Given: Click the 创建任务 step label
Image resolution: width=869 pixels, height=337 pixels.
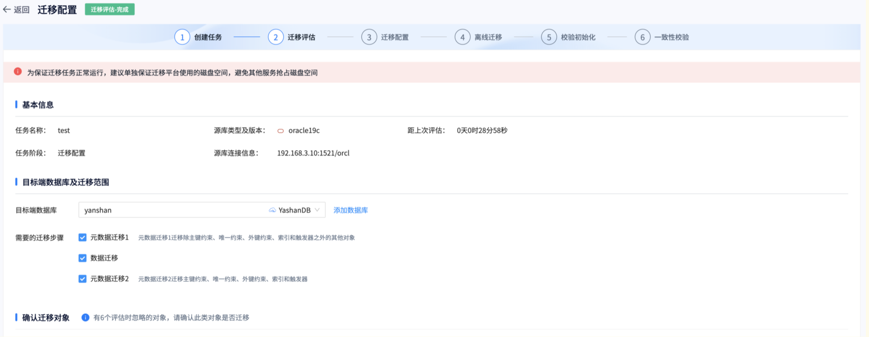Looking at the screenshot, I should point(208,37).
